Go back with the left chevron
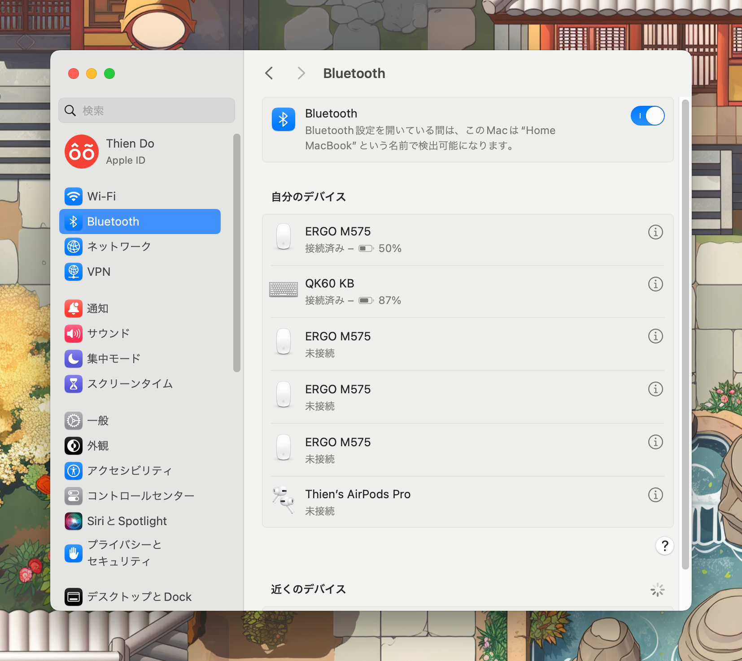The width and height of the screenshot is (742, 661). pyautogui.click(x=269, y=73)
